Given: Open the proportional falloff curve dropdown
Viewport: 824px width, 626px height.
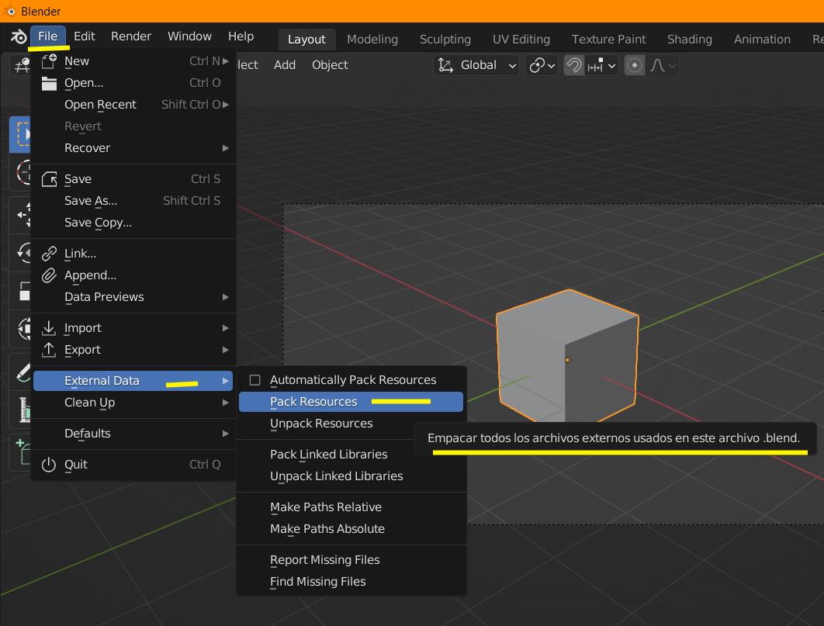Looking at the screenshot, I should [663, 66].
